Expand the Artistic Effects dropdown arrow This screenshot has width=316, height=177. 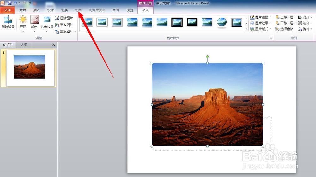tap(47, 31)
